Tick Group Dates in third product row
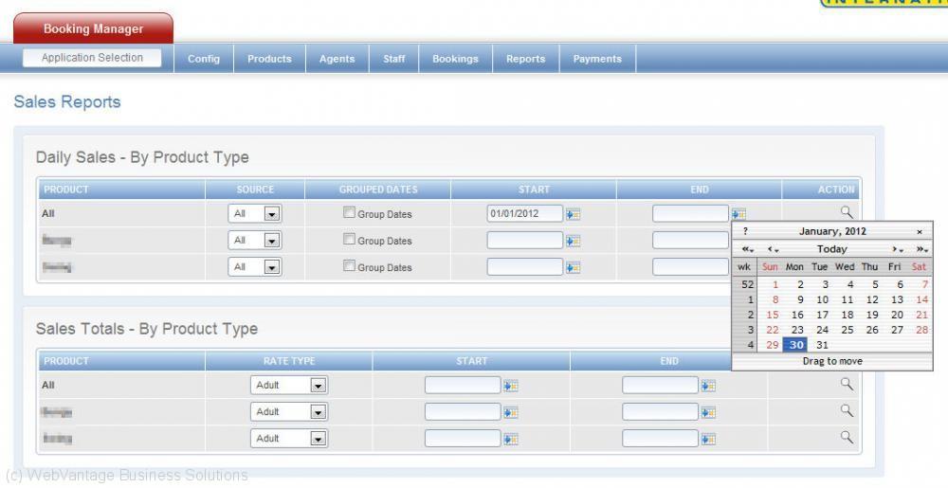 (x=349, y=266)
